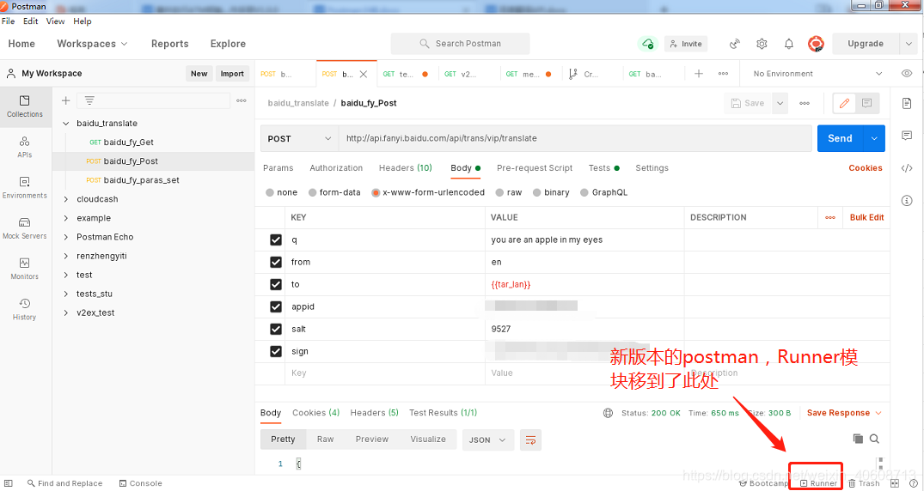Open the Save options dropdown arrow
Image resolution: width=924 pixels, height=491 pixels.
pos(780,103)
